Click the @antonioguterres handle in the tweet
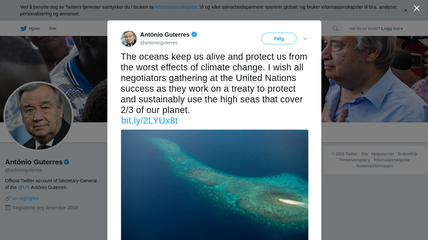 click(159, 43)
